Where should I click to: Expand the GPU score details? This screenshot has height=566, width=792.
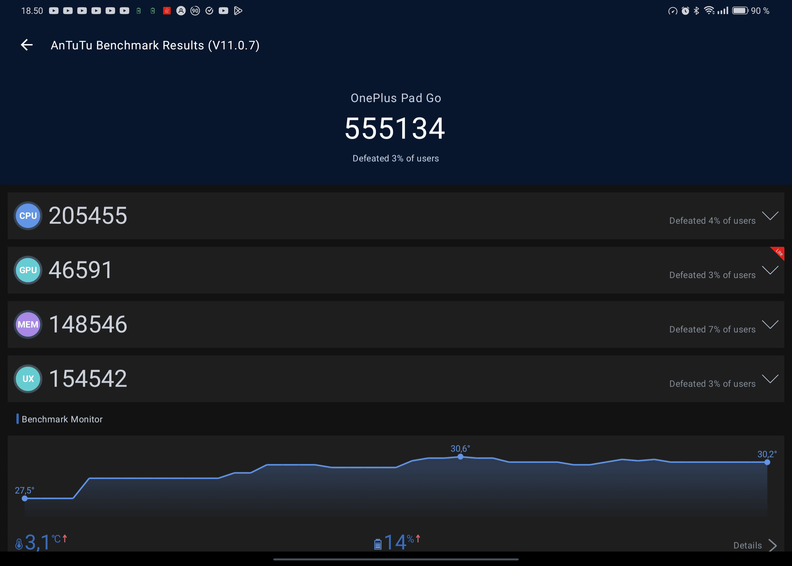(x=770, y=270)
